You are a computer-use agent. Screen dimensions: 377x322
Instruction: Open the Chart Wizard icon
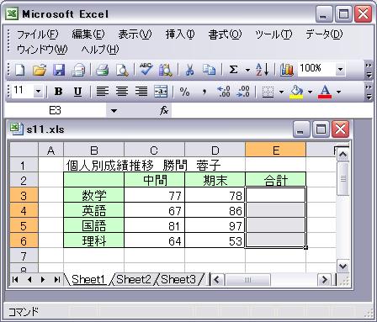(x=287, y=70)
